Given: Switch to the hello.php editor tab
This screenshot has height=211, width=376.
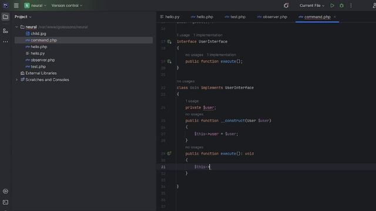Looking at the screenshot, I should (x=202, y=17).
